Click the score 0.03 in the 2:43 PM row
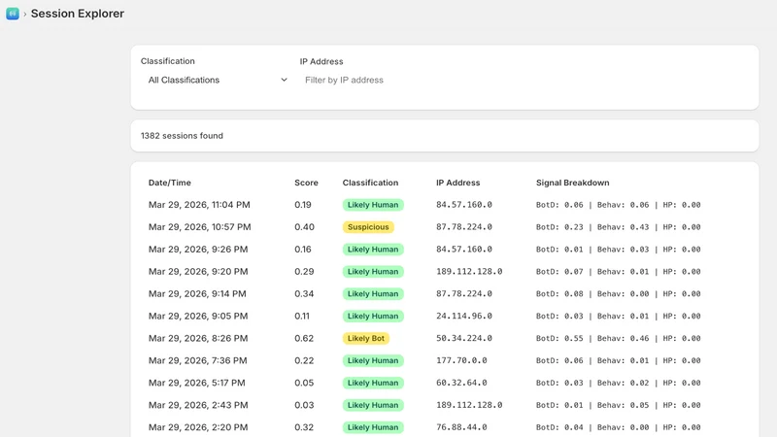Image resolution: width=777 pixels, height=437 pixels. tap(304, 405)
